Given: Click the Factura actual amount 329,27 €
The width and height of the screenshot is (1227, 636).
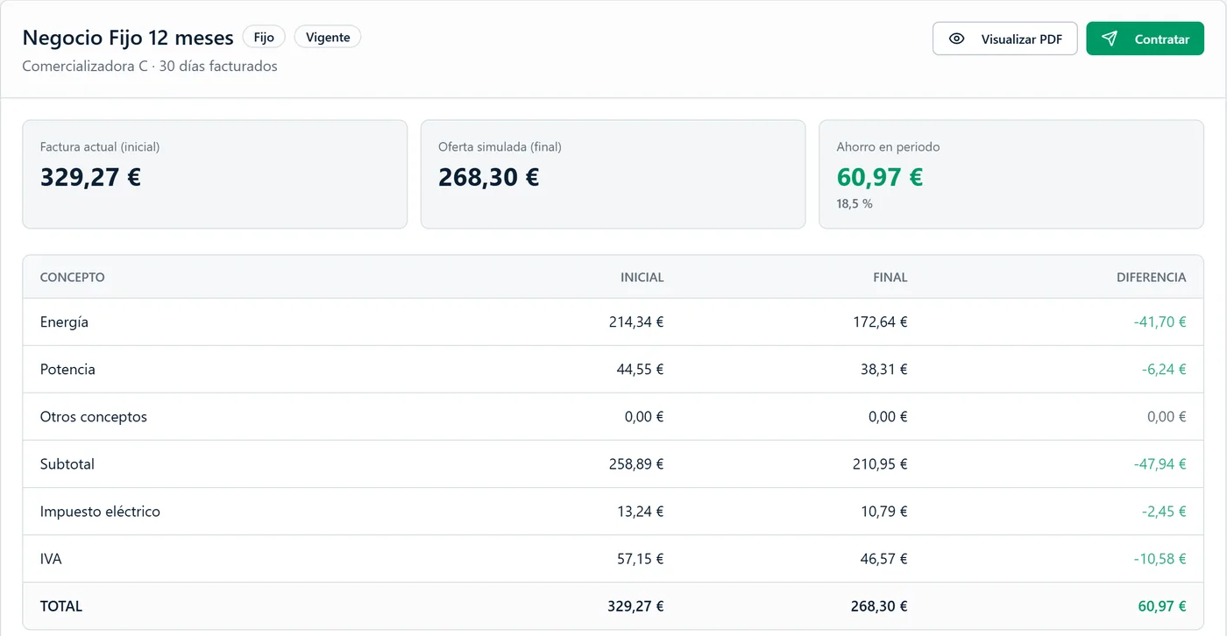Looking at the screenshot, I should click(x=90, y=177).
